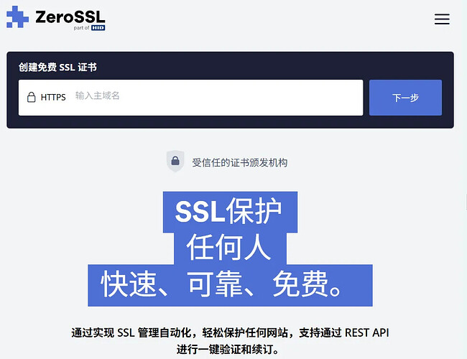Click the 快速、可靠、免费。 headline banner

(x=230, y=285)
